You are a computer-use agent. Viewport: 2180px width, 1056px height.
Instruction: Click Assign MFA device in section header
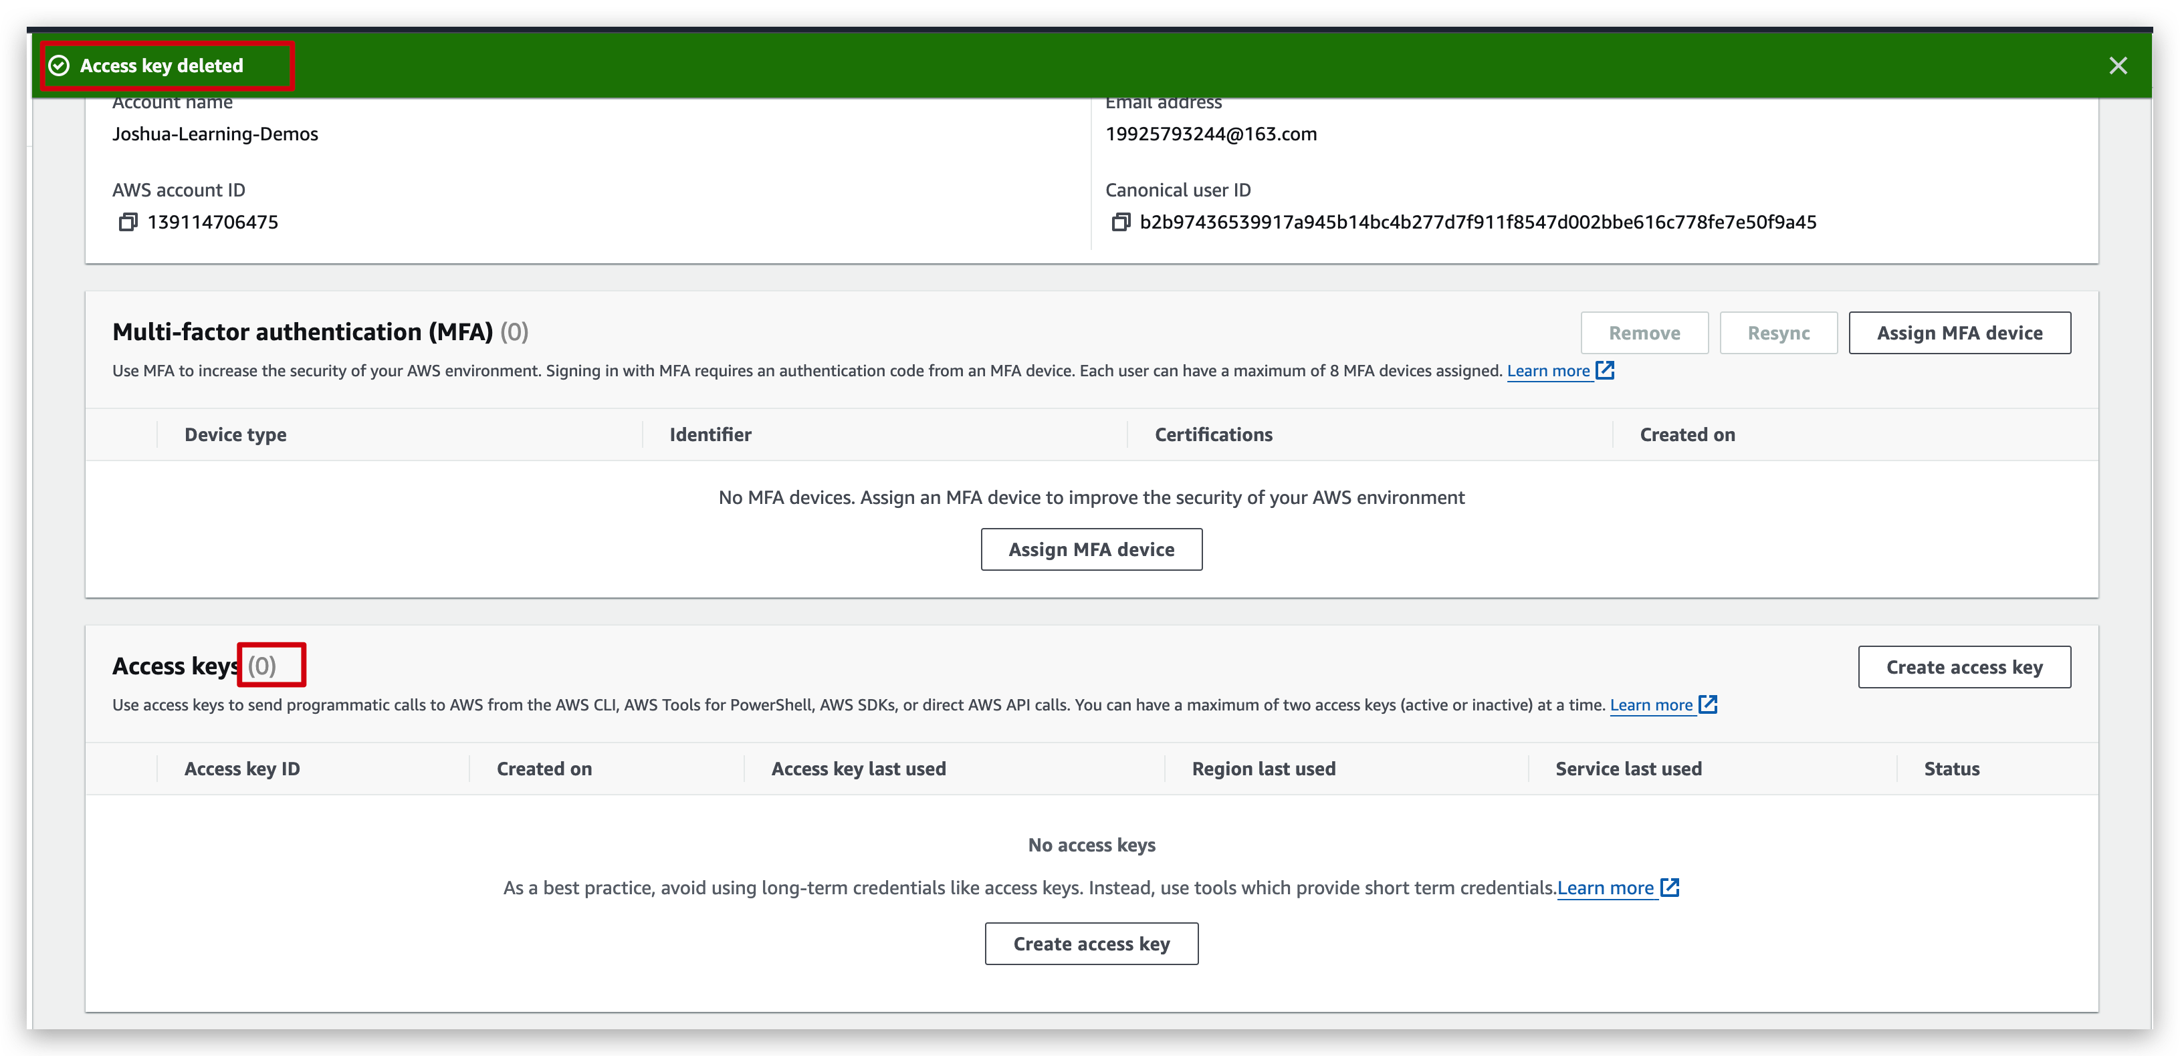1960,333
